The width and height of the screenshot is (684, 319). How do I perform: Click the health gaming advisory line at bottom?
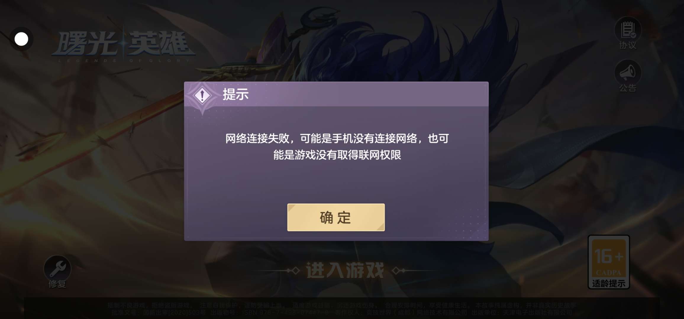coord(342,305)
